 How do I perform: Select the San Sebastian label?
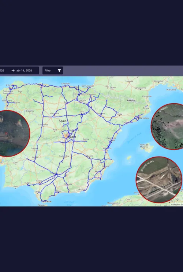(x=88, y=86)
